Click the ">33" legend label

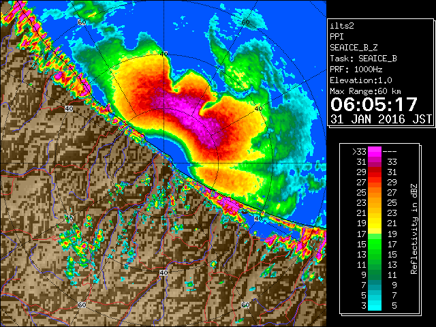(359, 152)
